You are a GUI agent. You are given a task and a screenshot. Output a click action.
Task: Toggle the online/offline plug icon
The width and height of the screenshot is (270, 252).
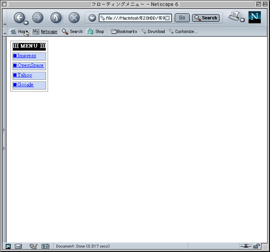pyautogui.click(x=245, y=246)
